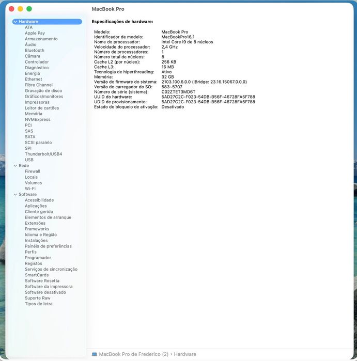Select NVMExpress in the sidebar

pos(38,119)
